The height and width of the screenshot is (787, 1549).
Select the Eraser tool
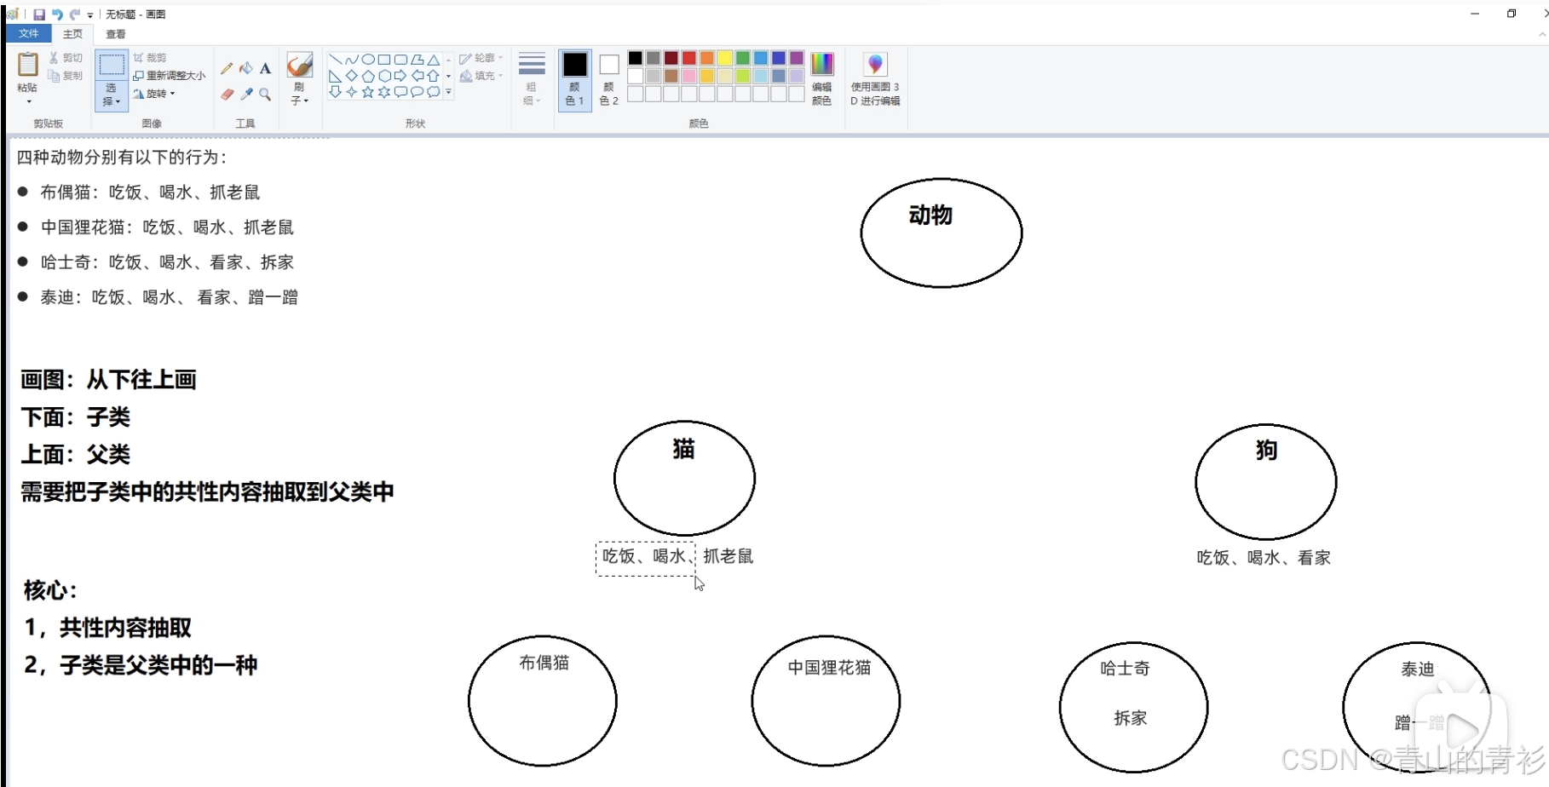227,95
